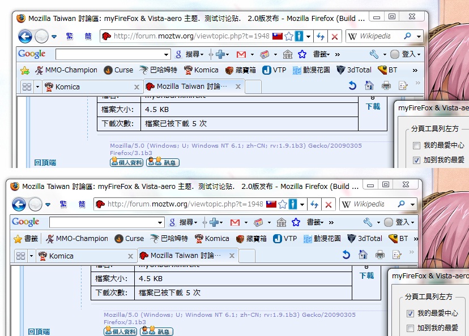Viewport: 469px width, 336px height.
Task: Reload page with blue arrows in upper window
Action: [321, 36]
